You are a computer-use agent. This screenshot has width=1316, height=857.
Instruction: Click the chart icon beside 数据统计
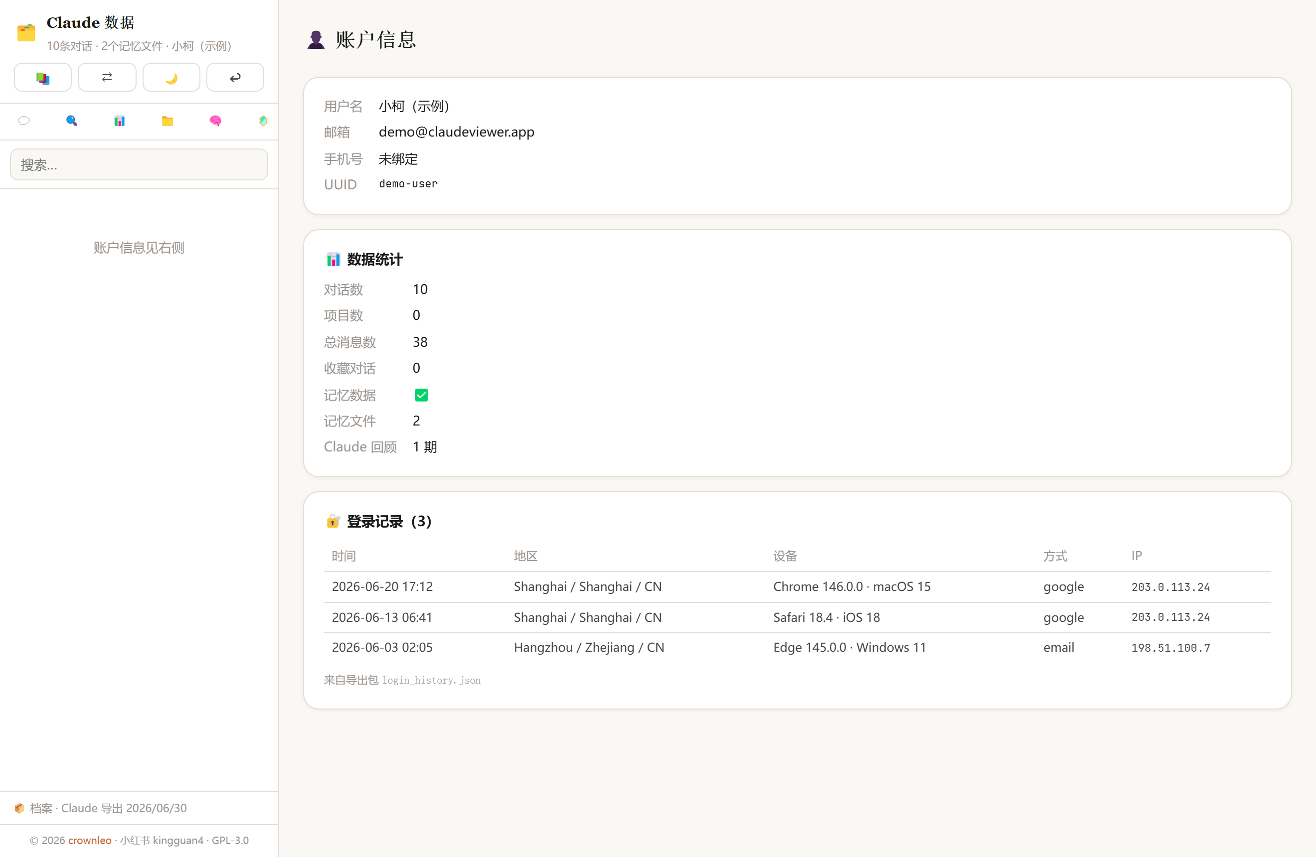point(333,259)
